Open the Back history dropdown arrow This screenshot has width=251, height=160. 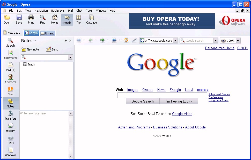[x=96, y=40]
